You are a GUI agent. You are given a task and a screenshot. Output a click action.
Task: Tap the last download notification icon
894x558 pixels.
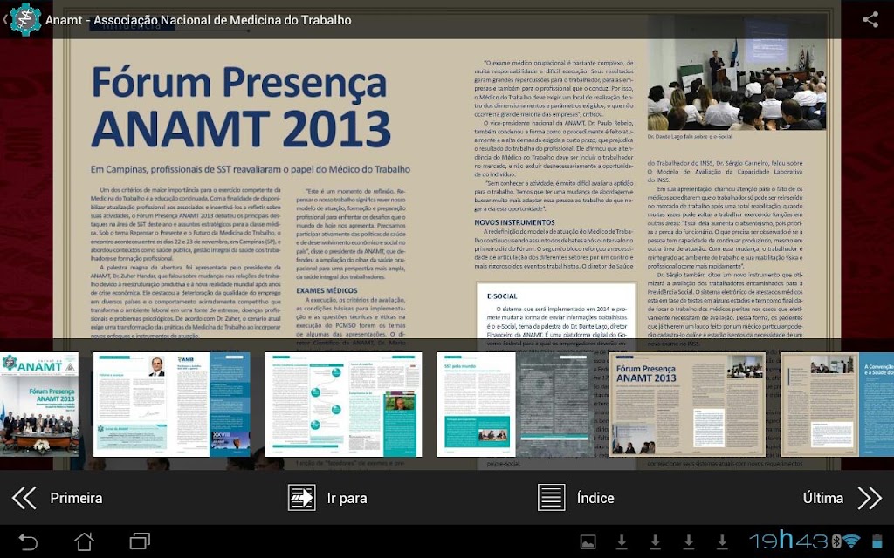click(722, 542)
